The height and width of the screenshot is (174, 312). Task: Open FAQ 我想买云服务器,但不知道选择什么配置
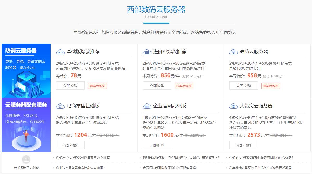181,157
